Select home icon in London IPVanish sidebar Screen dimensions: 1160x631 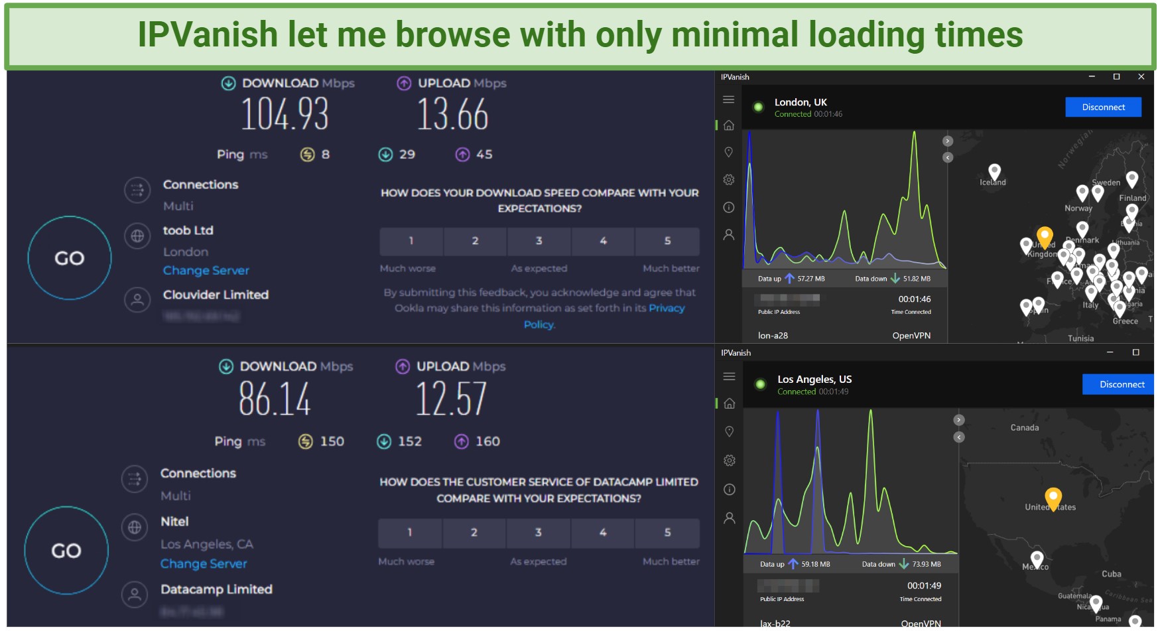tap(728, 125)
